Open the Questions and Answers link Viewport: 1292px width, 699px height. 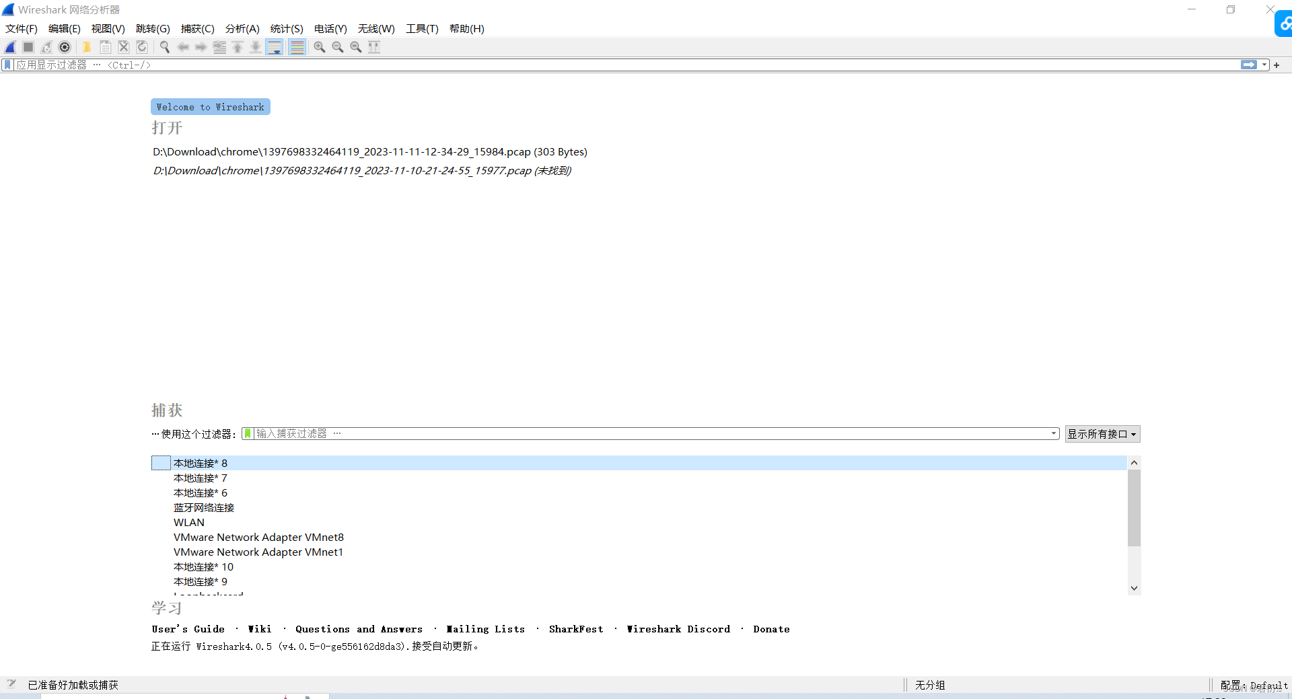[x=359, y=629]
